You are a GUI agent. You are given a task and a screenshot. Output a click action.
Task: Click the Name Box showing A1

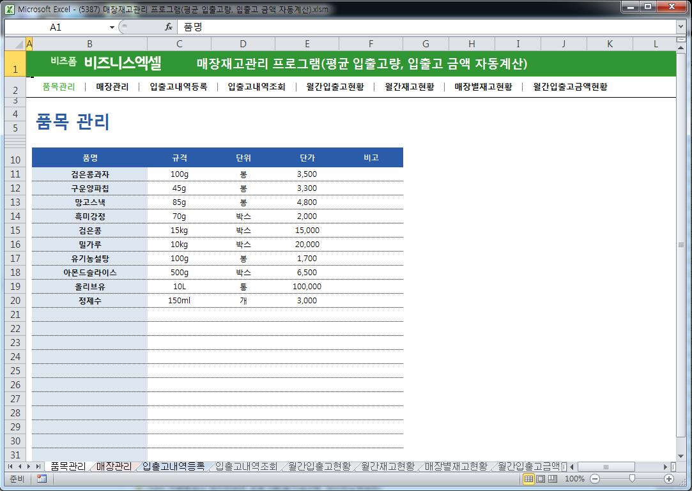pos(56,27)
